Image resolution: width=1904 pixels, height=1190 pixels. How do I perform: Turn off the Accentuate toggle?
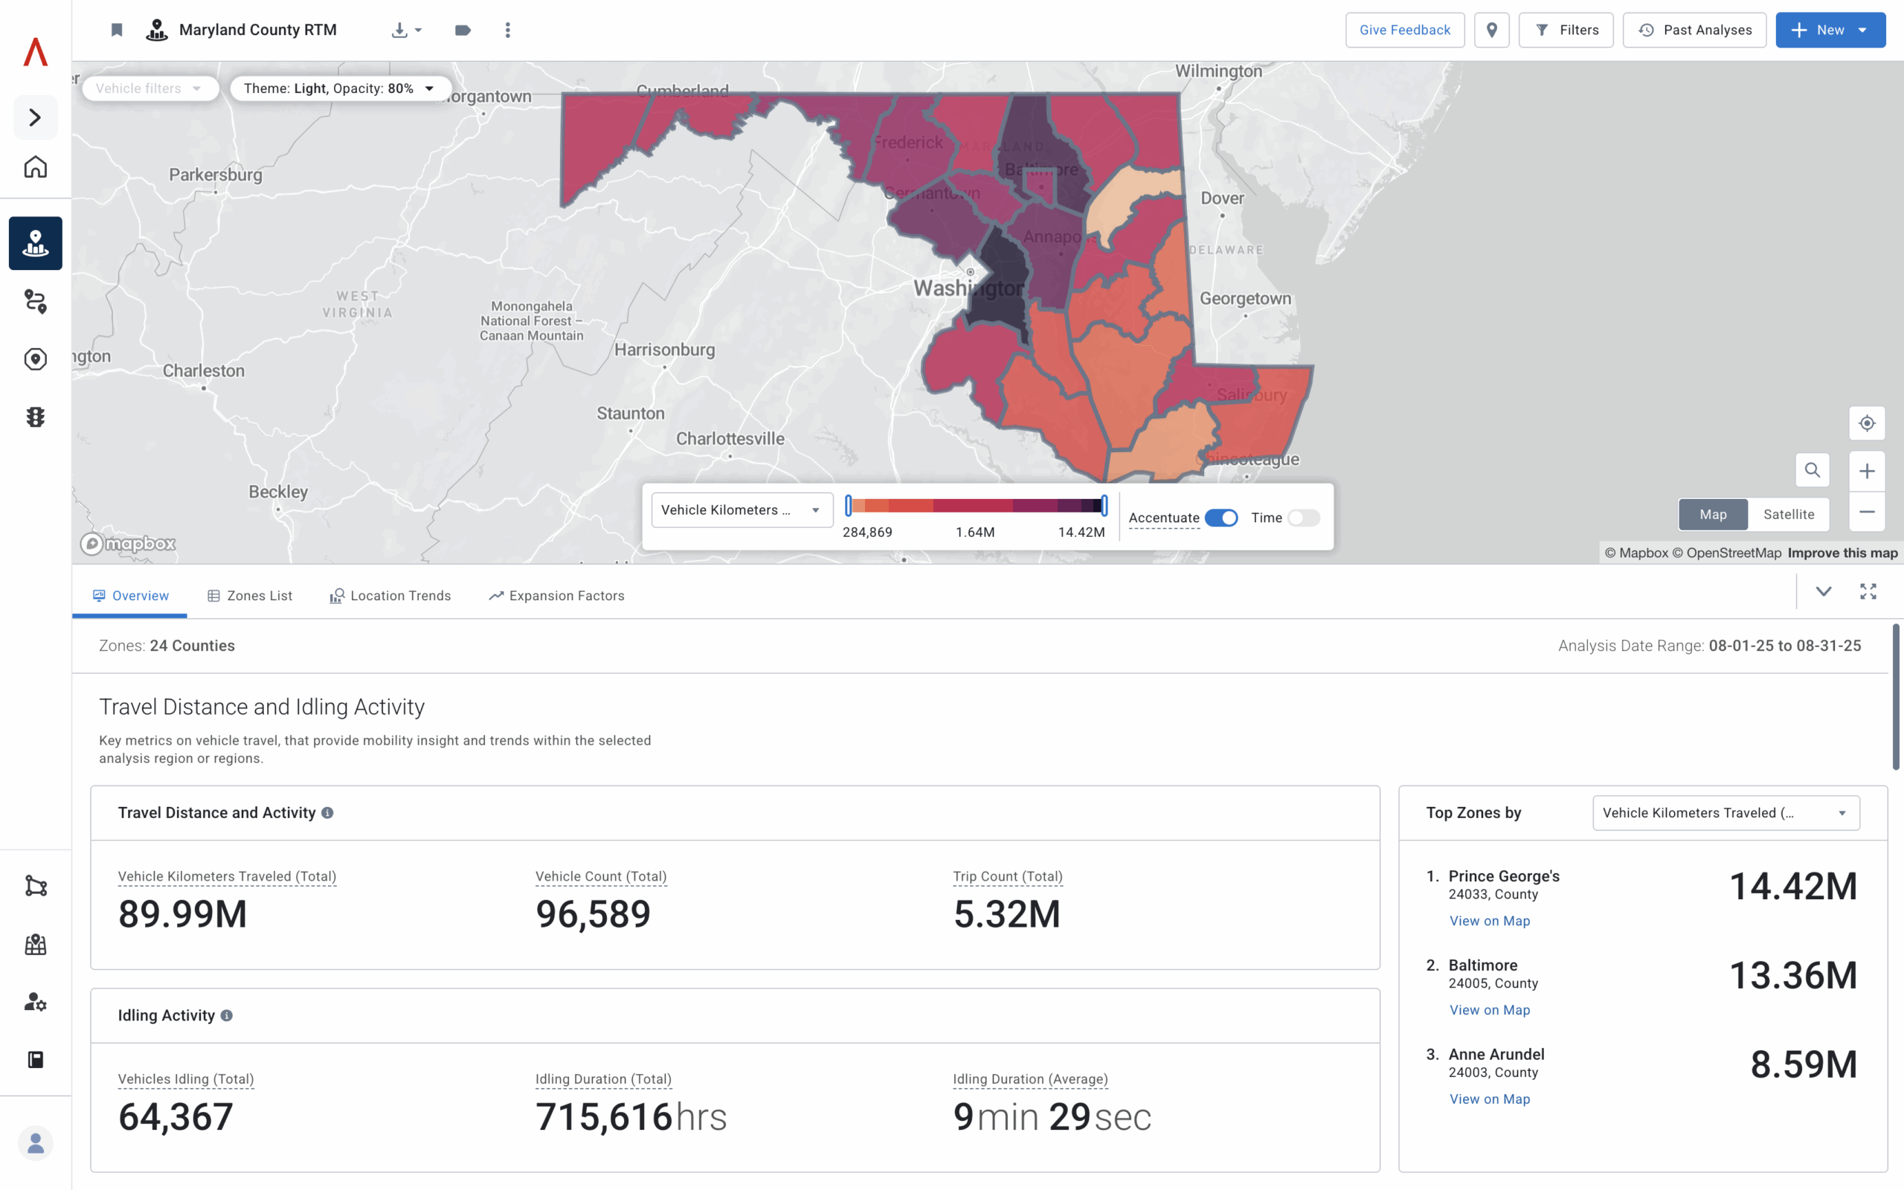pos(1221,518)
